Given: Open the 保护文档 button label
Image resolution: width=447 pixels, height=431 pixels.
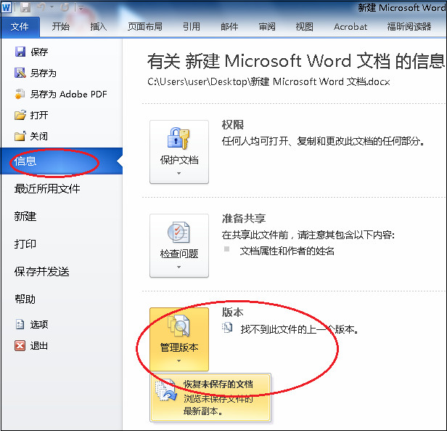Looking at the screenshot, I should [179, 160].
